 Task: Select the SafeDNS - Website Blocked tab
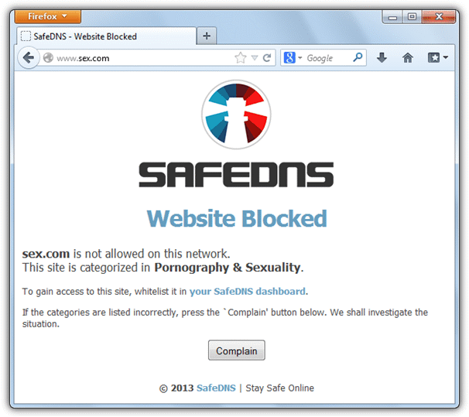coord(106,36)
